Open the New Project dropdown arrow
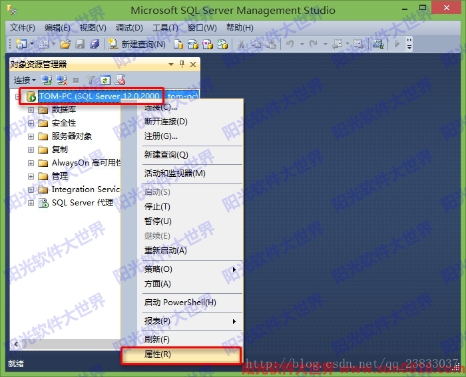This screenshot has width=466, height=377. pyautogui.click(x=31, y=45)
